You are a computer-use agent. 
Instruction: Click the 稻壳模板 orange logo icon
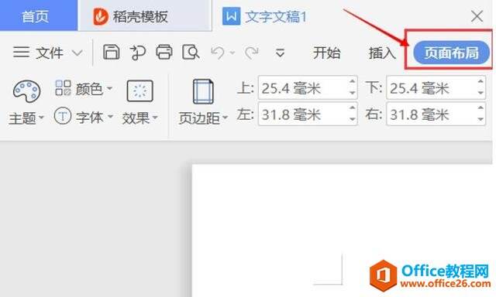pos(101,17)
